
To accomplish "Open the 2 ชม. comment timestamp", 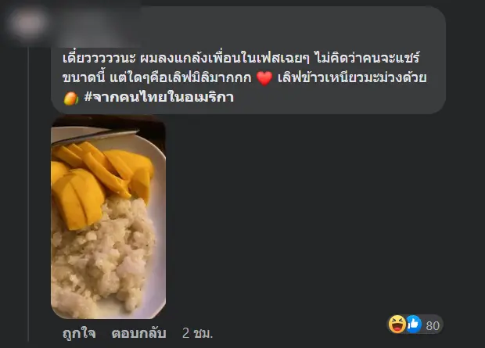I will tap(198, 333).
